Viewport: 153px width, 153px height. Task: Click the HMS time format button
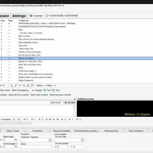[x=73, y=103]
